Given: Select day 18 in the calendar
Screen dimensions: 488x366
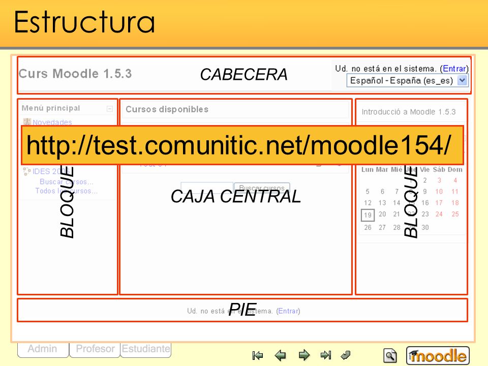Looking at the screenshot, I should point(455,203).
